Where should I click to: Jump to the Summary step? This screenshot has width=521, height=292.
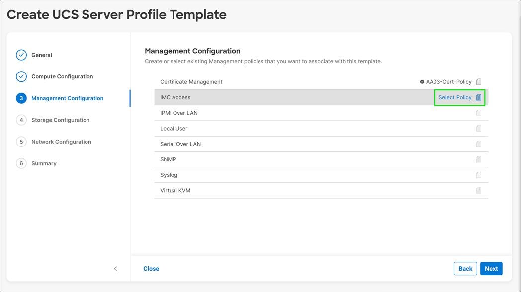click(x=44, y=163)
